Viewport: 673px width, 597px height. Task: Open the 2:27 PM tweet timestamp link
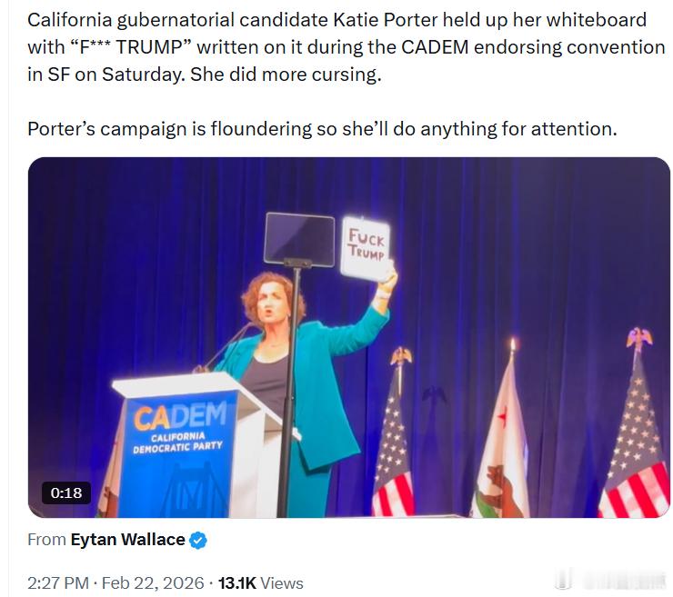click(x=59, y=582)
